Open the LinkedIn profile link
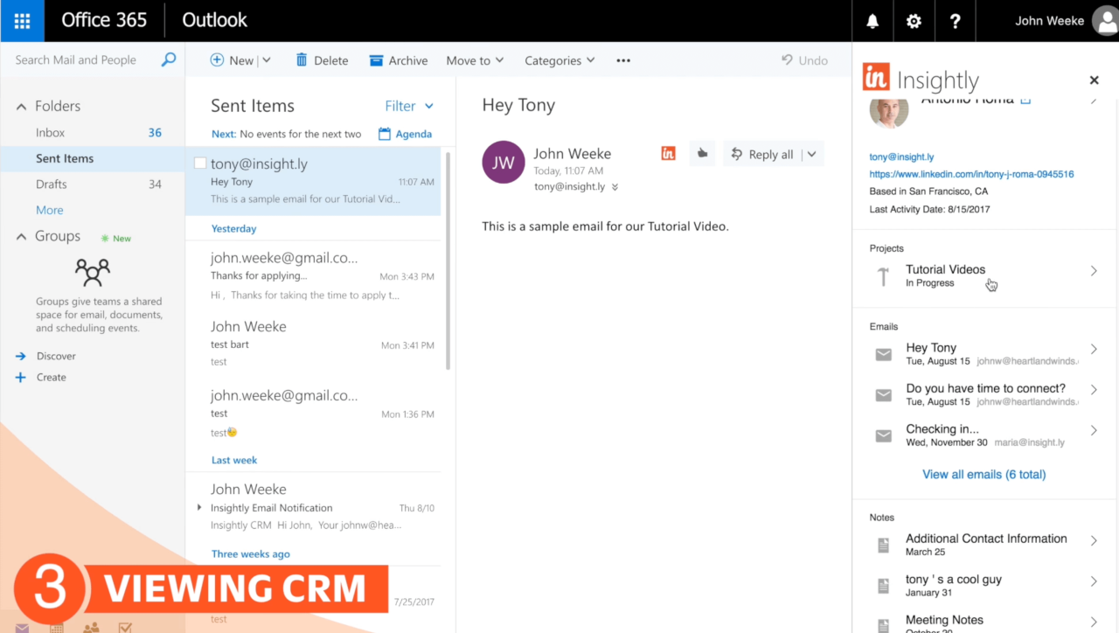Screen dimensions: 1119x633 click(x=971, y=174)
